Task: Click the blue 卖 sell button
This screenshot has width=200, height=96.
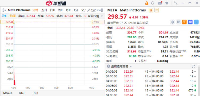Action: [190, 22]
